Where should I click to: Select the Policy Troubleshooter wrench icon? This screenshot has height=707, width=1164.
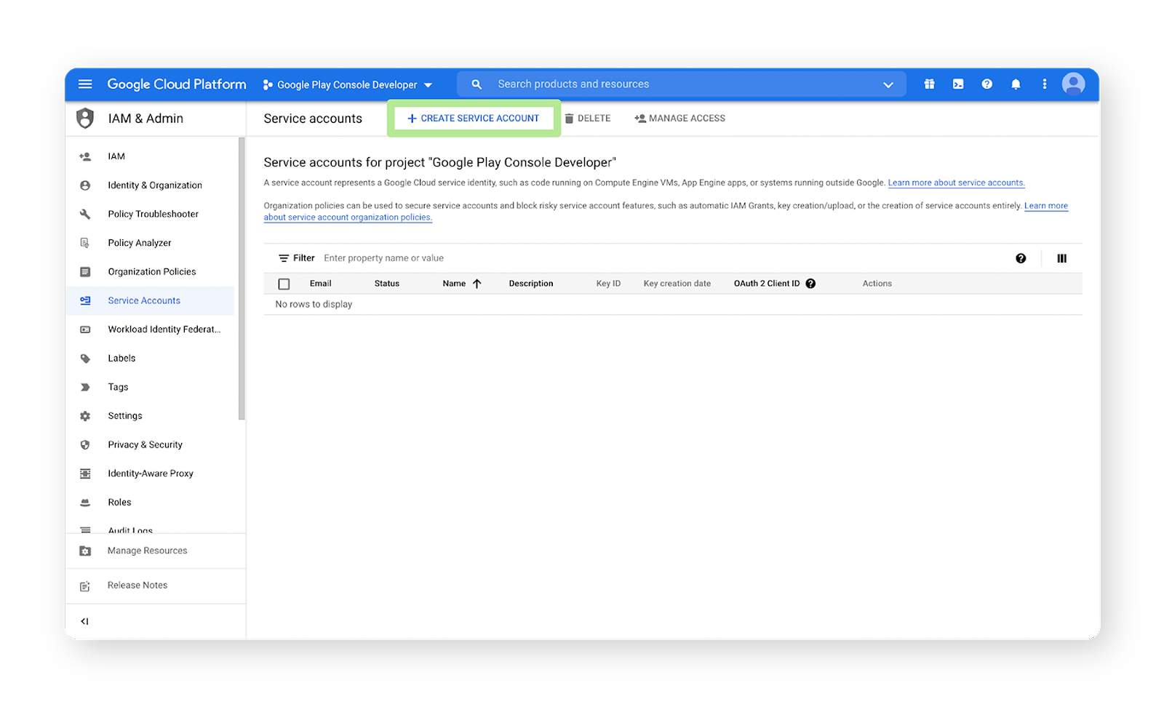tap(85, 213)
